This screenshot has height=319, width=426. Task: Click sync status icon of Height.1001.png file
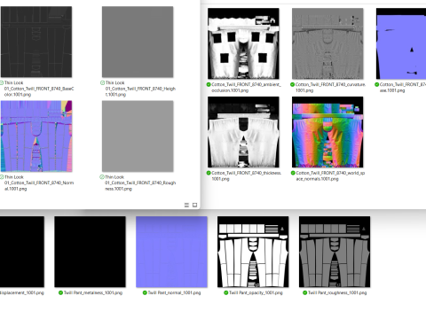click(103, 82)
